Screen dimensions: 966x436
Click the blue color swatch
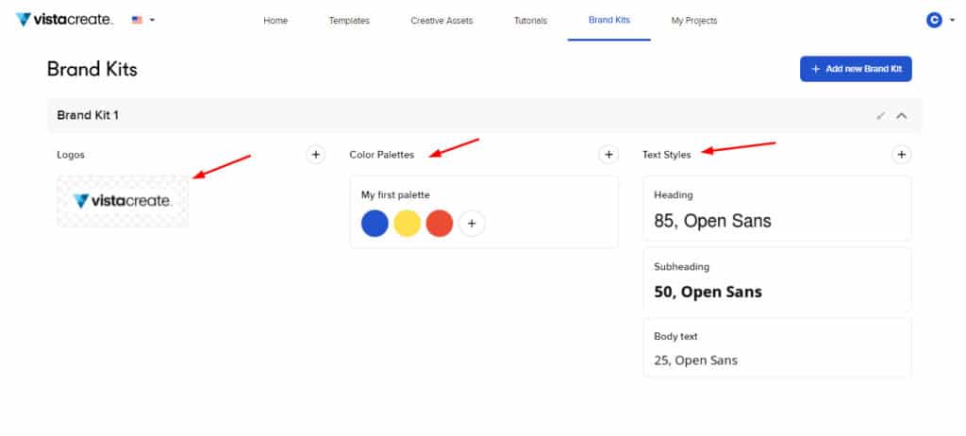(375, 224)
